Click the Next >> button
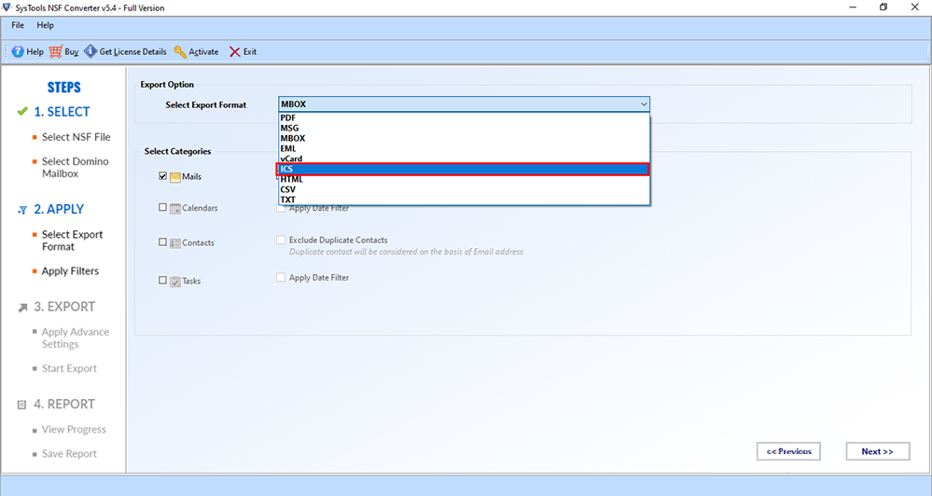 coord(877,451)
